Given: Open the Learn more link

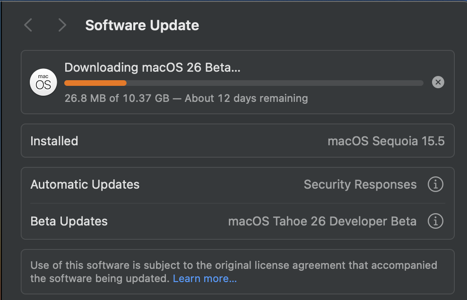Looking at the screenshot, I should (x=205, y=279).
